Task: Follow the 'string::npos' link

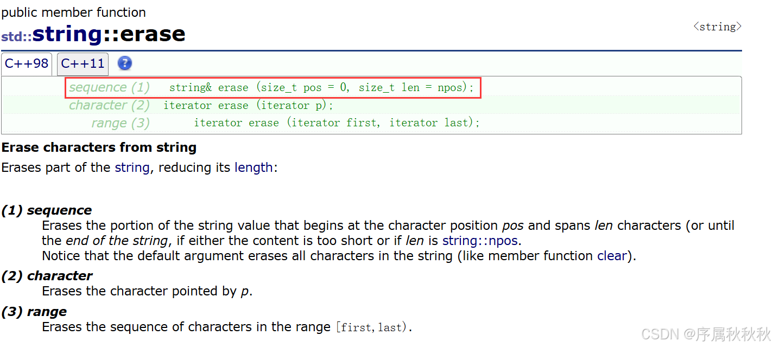Action: [x=480, y=241]
